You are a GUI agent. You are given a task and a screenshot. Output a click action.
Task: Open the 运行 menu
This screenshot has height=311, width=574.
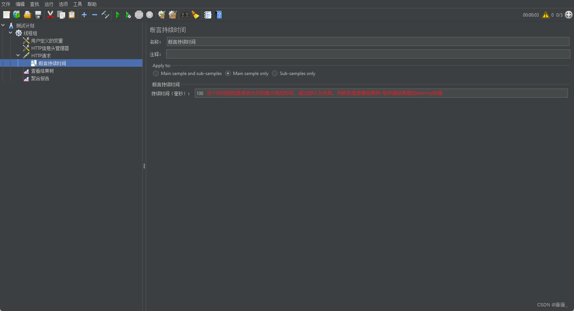point(49,4)
